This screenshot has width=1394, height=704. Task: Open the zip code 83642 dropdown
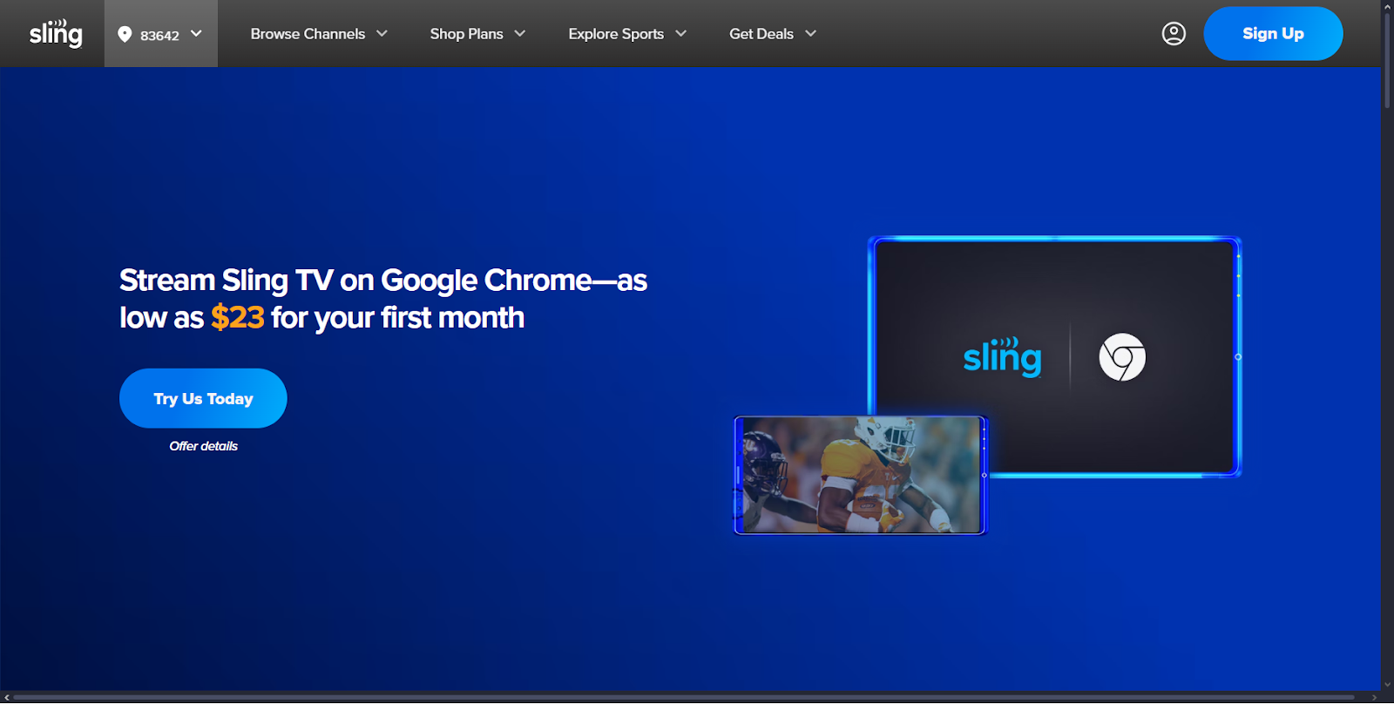[161, 34]
